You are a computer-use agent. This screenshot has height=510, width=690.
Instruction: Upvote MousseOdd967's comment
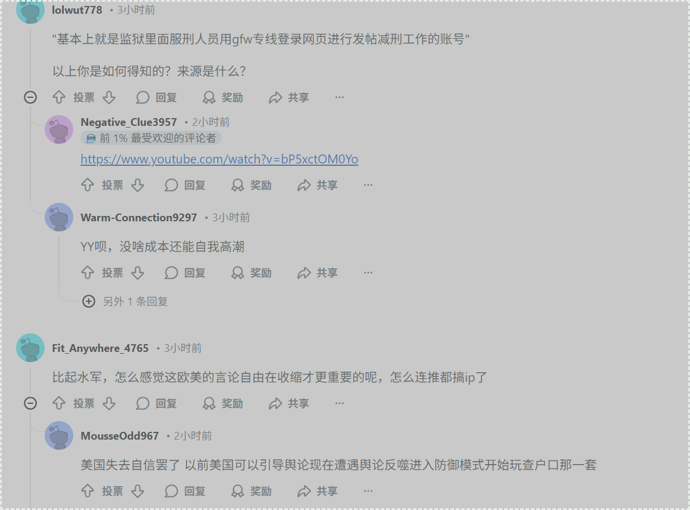pyautogui.click(x=88, y=491)
